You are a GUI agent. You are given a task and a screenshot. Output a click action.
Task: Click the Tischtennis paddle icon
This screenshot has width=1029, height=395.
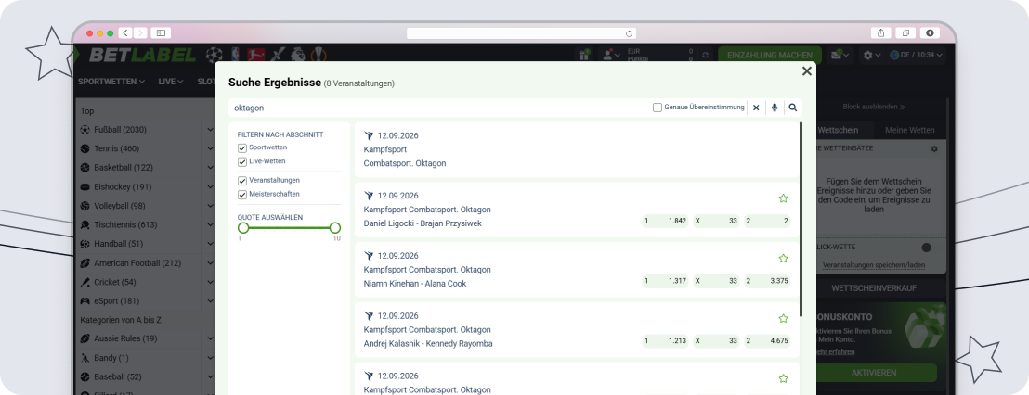pyautogui.click(x=85, y=224)
